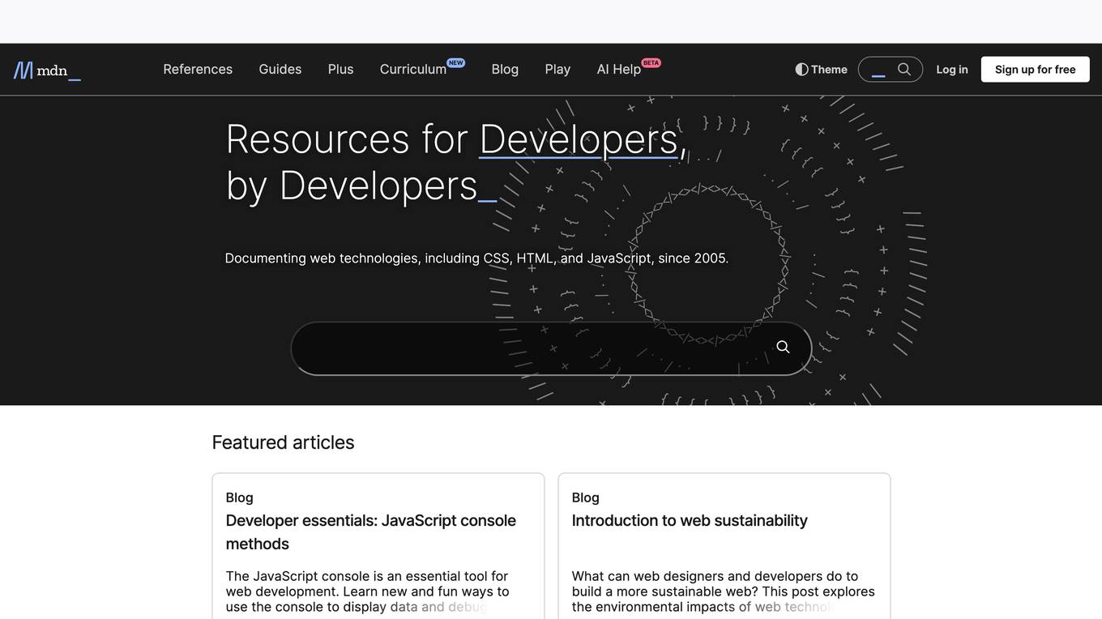This screenshot has width=1102, height=619.
Task: Click the Blog tag on web sustainability card
Action: point(586,497)
